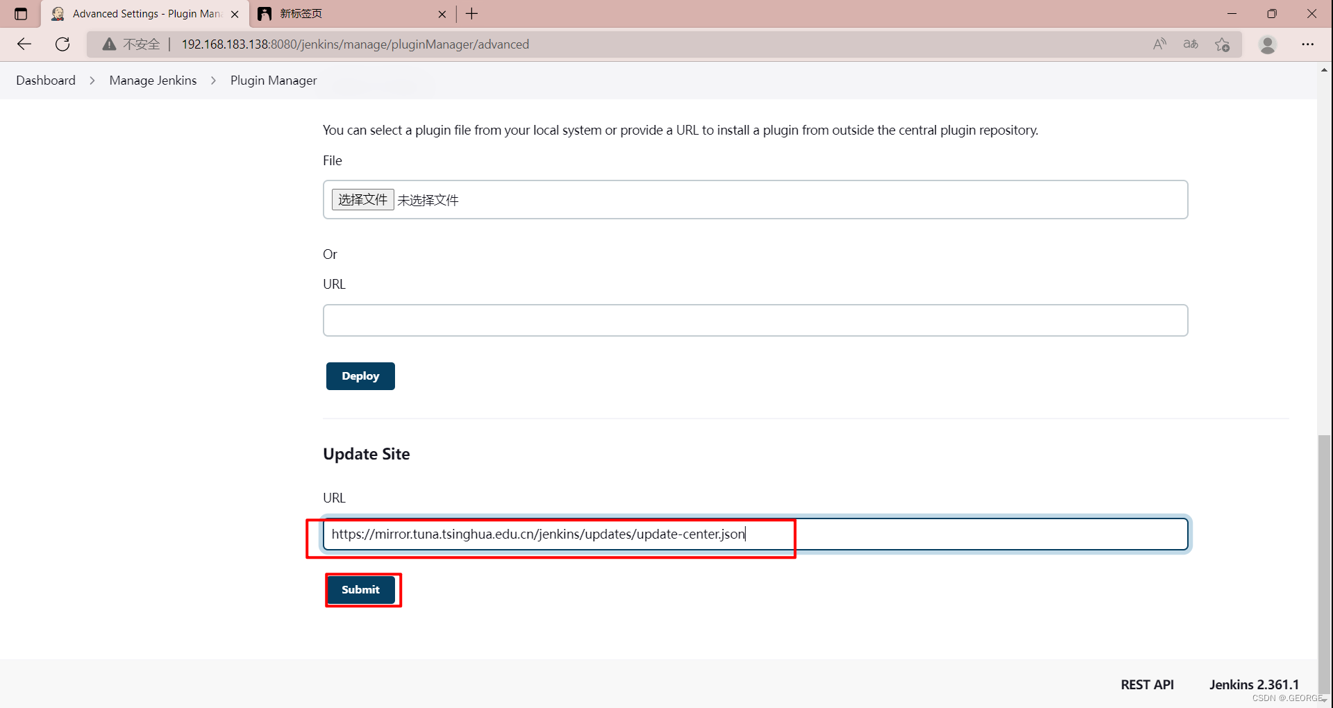Click the 未选择文件 no-file-chosen text
This screenshot has height=708, width=1333.
point(428,200)
